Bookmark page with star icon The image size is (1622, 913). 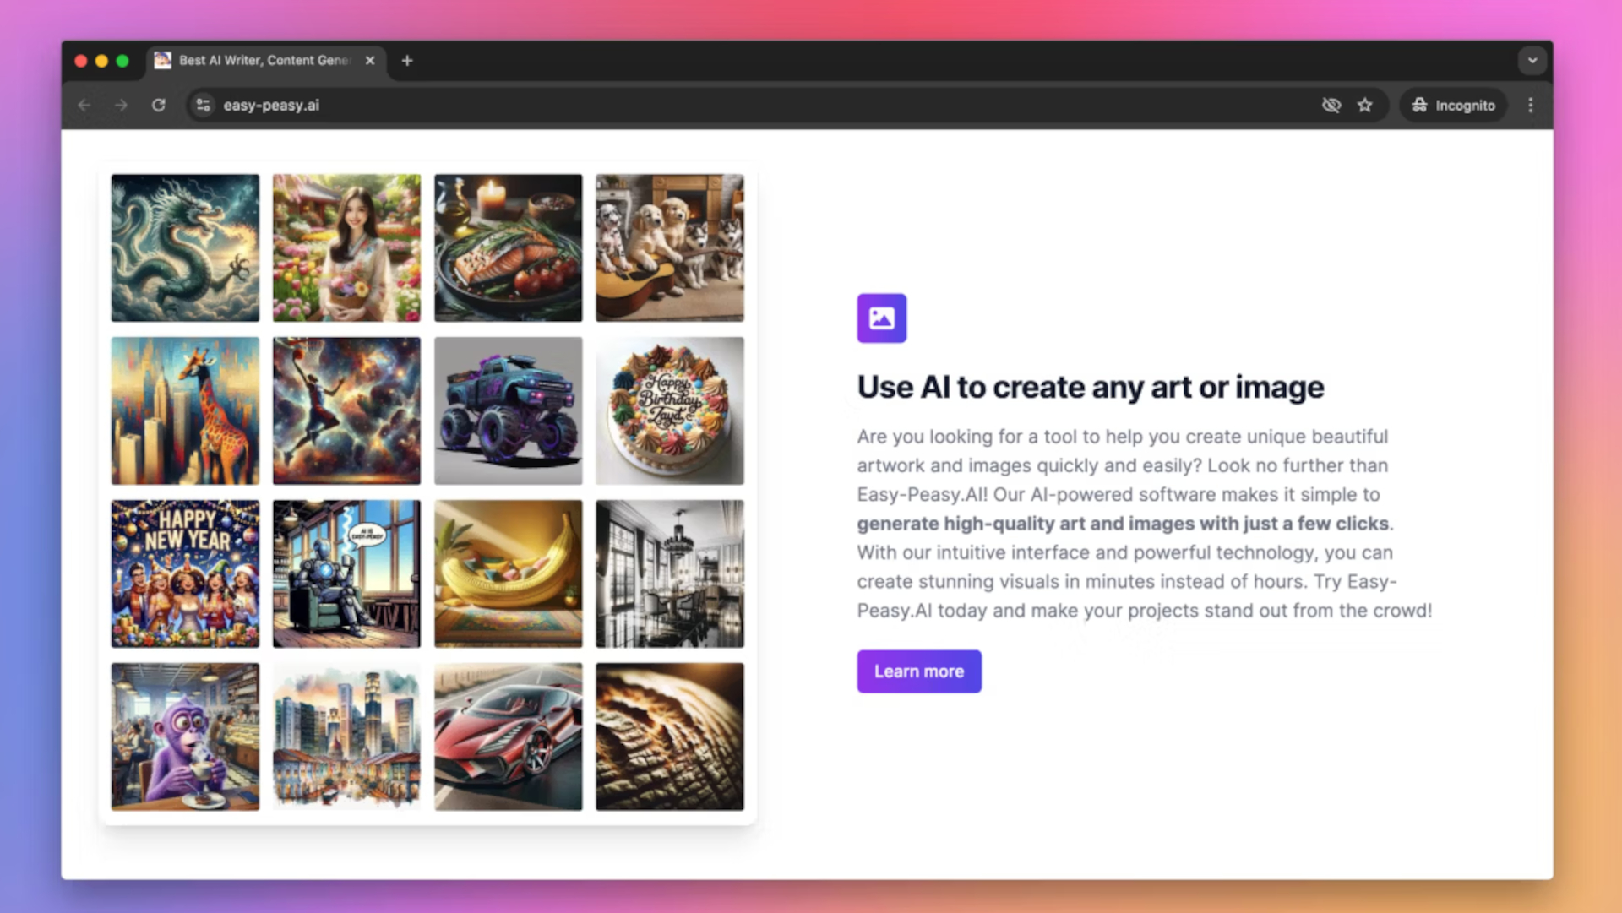click(1365, 106)
